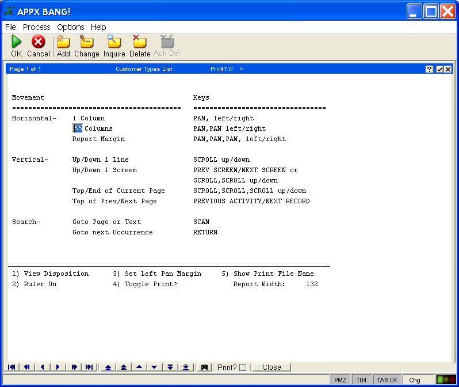
Task: Maximize the APPX BANG! window
Action: tap(431, 12)
